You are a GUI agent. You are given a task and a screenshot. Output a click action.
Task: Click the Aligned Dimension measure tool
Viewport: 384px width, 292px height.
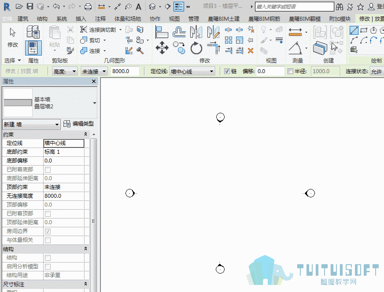pos(295,32)
